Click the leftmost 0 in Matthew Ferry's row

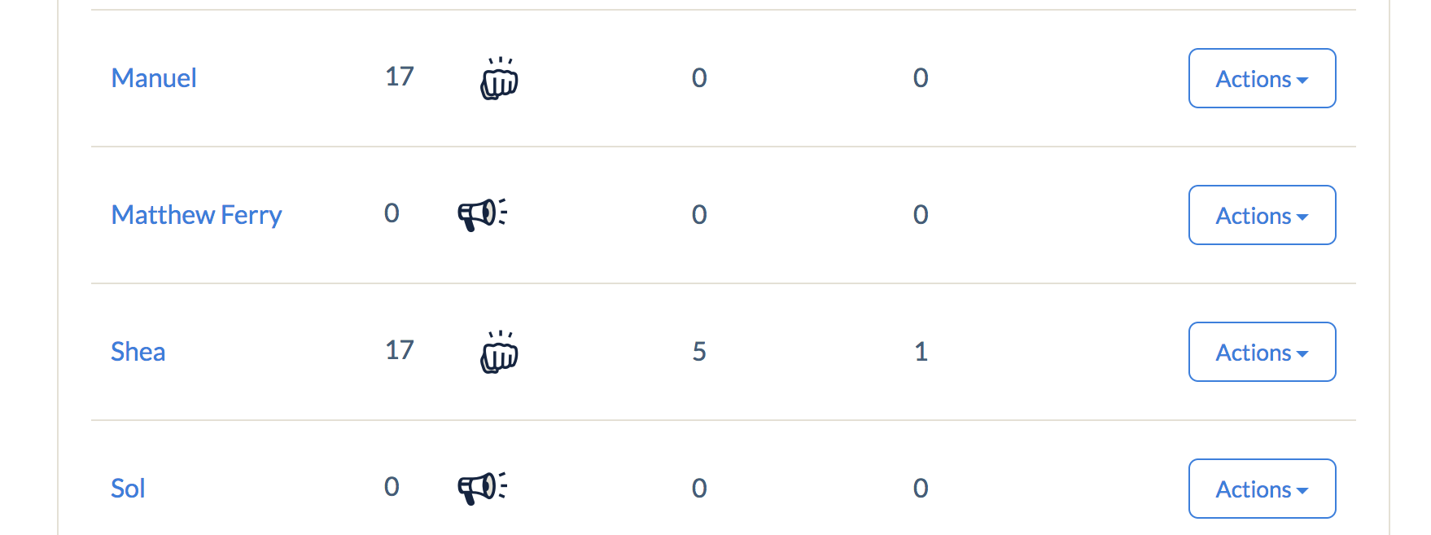tap(392, 213)
